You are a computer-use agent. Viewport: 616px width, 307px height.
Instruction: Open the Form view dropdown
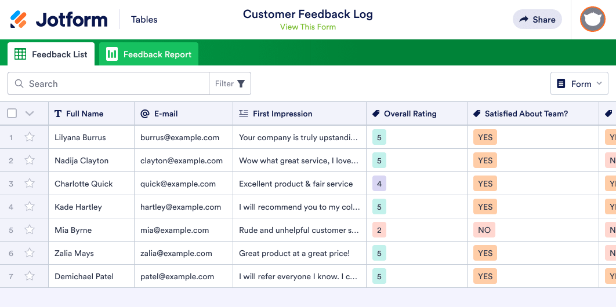[579, 83]
